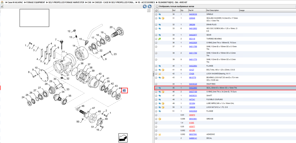
Task: Open part number 9615770 link
Action: point(192,78)
